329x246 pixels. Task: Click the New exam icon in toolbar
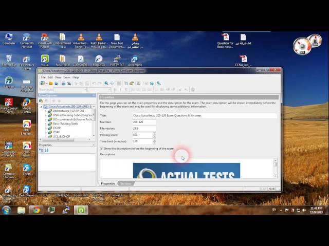pos(43,83)
